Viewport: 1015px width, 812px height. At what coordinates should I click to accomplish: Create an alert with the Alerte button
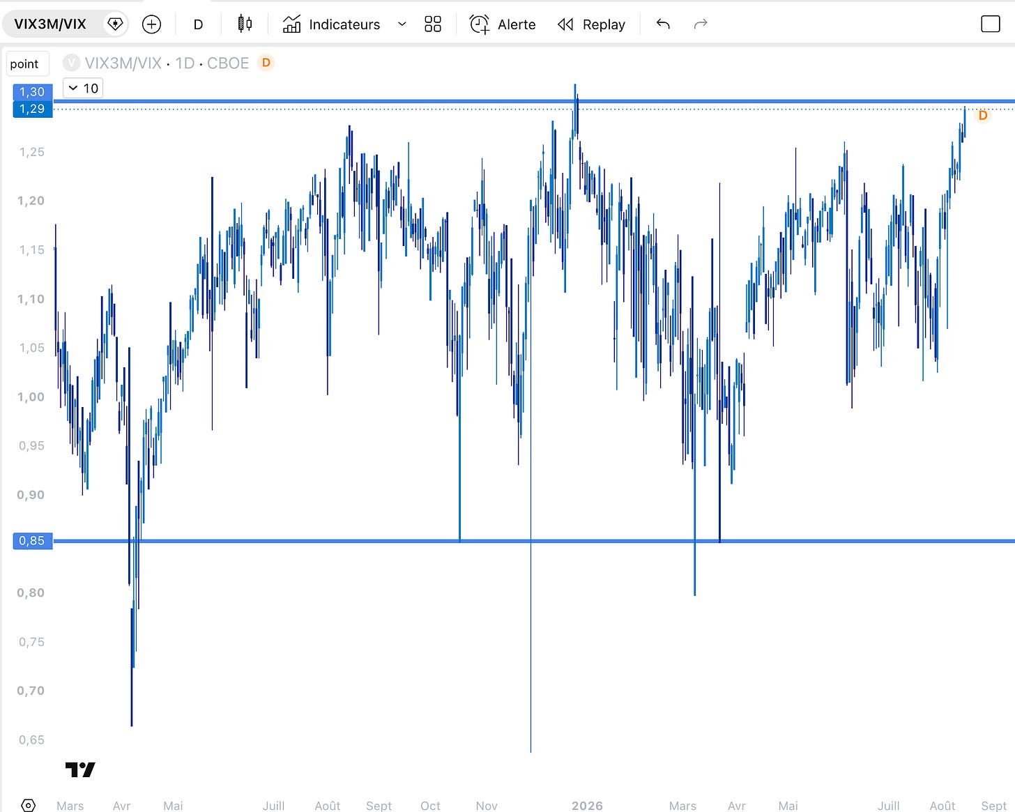coord(503,24)
